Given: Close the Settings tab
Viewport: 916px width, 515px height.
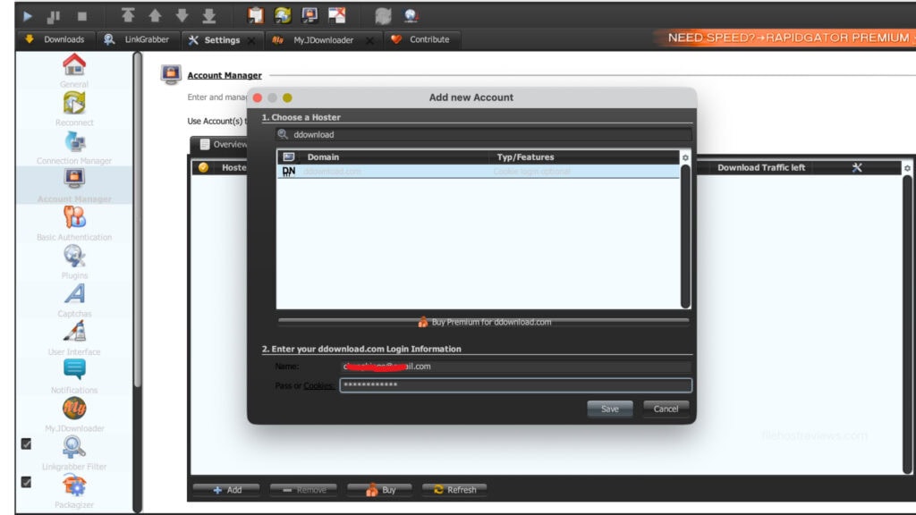Looking at the screenshot, I should 251,40.
